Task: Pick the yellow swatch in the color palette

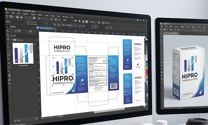Action: click(147, 68)
